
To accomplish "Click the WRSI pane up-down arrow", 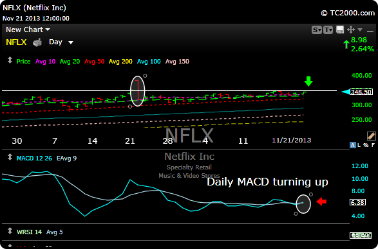I will coord(10,231).
